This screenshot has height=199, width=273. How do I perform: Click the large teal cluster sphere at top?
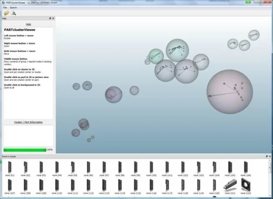[176, 49]
